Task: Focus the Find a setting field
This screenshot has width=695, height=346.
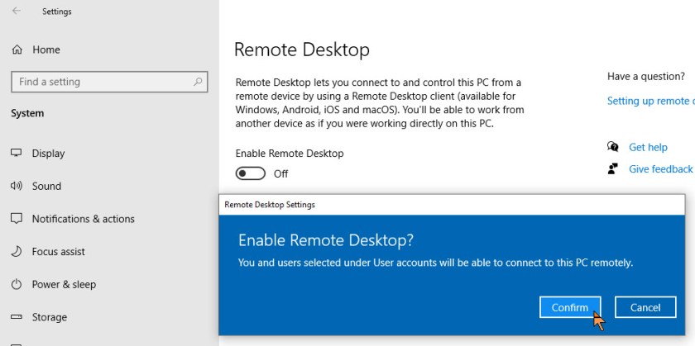Action: (x=109, y=82)
